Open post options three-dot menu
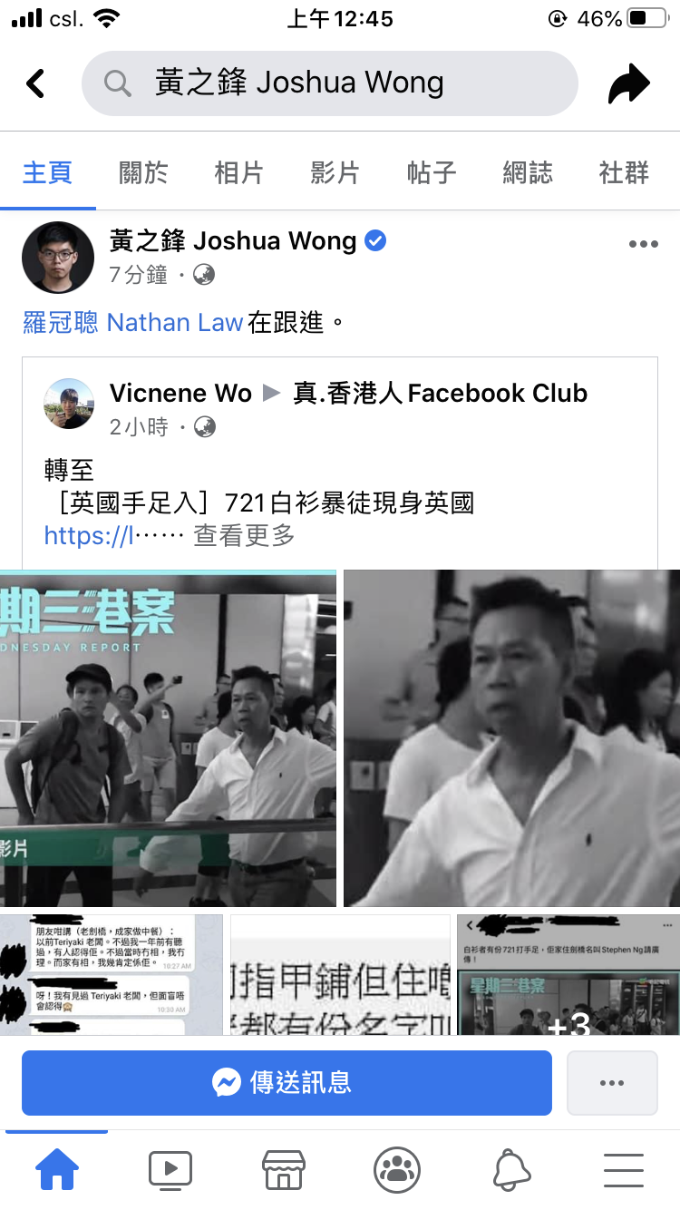The height and width of the screenshot is (1210, 680). tap(644, 244)
